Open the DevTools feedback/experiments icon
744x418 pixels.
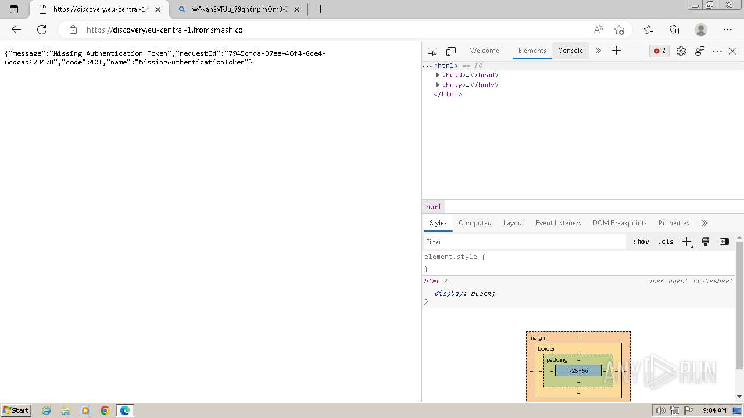(700, 51)
